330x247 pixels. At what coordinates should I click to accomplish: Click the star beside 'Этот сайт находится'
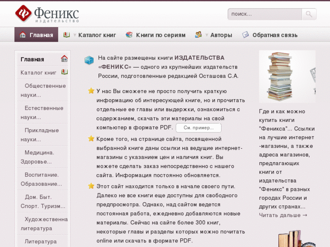click(x=91, y=186)
